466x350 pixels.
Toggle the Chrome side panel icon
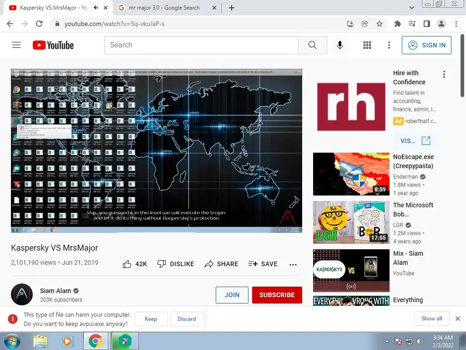427,24
